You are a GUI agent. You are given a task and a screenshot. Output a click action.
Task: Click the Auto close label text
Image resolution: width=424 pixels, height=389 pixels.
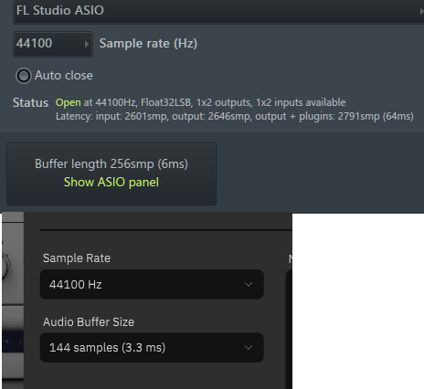click(64, 76)
